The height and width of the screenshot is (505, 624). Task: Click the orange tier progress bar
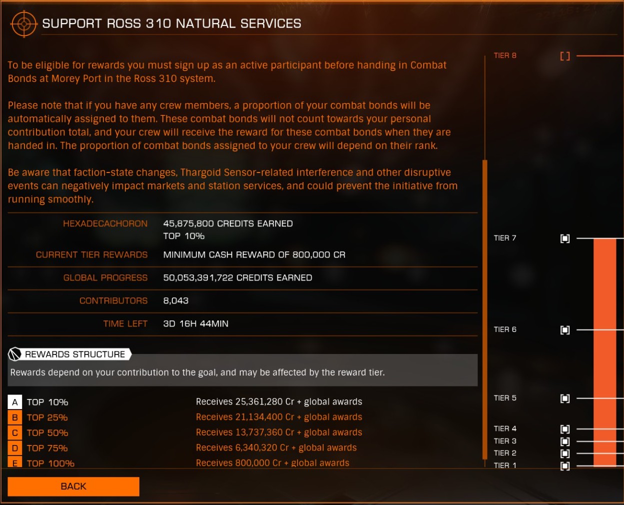click(x=605, y=352)
